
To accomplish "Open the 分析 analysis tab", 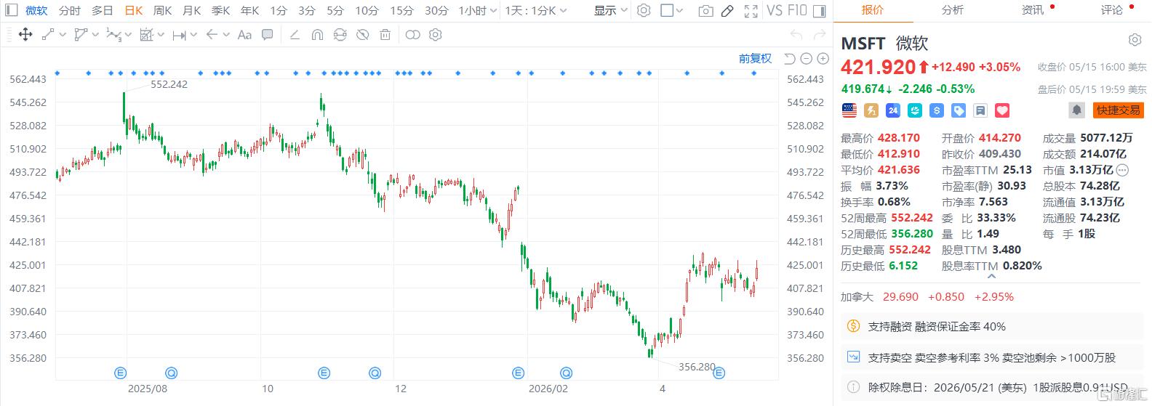I will point(952,9).
